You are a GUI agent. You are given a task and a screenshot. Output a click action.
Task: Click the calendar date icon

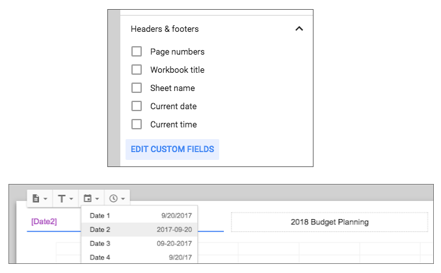88,198
